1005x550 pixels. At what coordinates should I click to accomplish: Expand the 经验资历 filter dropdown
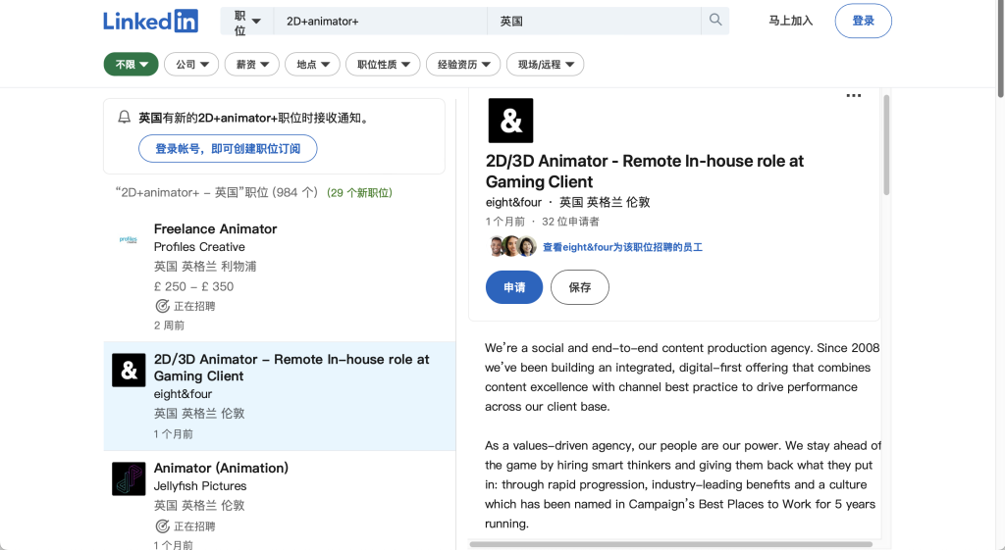pos(463,64)
